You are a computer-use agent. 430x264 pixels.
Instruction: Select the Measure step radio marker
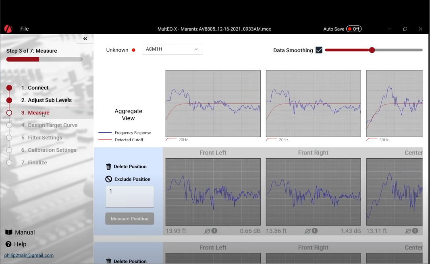[x=9, y=113]
